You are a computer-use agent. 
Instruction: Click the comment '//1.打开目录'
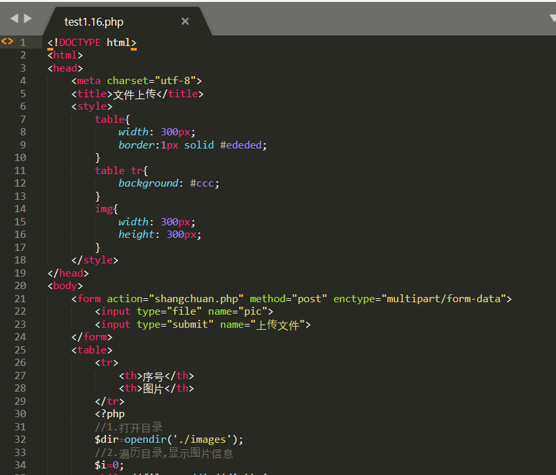(x=128, y=428)
